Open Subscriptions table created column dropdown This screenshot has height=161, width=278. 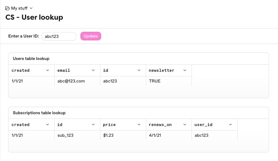click(48, 125)
